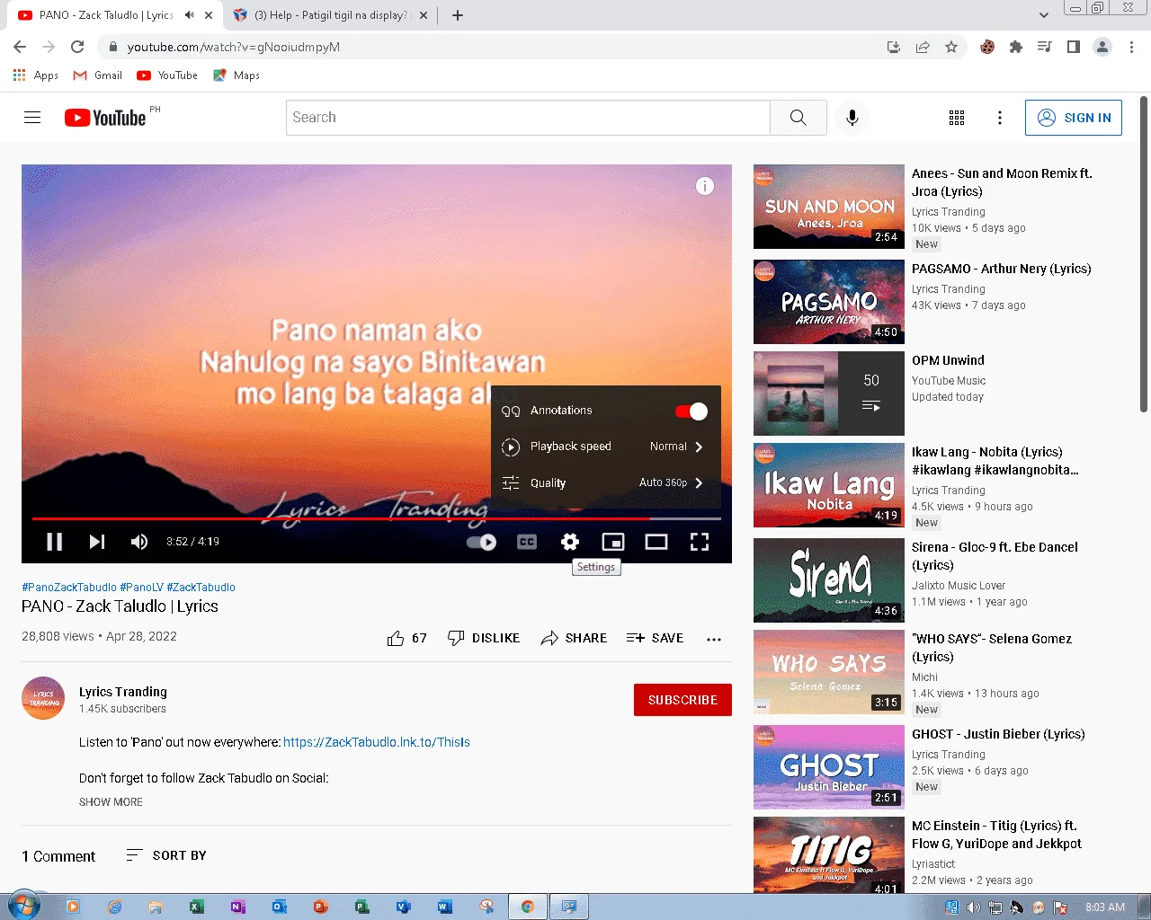Open the #ZackTabudlo hashtag link
1151x920 pixels.
[x=201, y=588]
